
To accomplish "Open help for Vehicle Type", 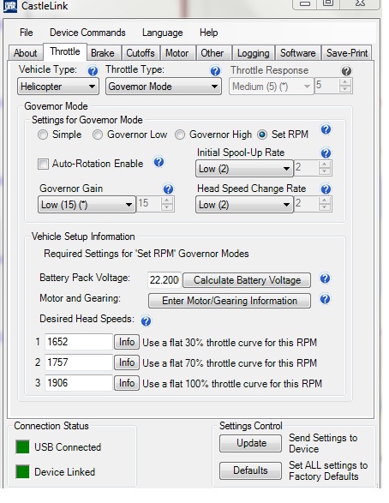I will click(x=93, y=71).
